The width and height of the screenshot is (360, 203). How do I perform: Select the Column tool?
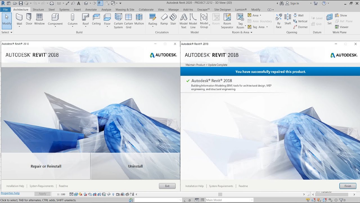(x=73, y=20)
